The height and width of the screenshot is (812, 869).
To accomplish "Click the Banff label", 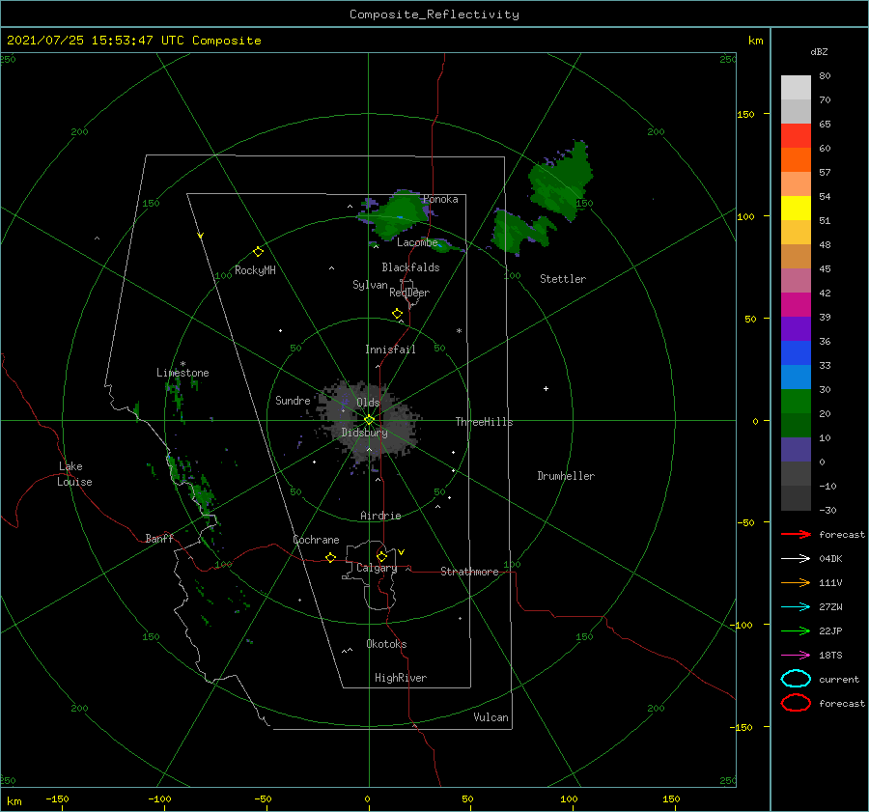I will coord(159,538).
